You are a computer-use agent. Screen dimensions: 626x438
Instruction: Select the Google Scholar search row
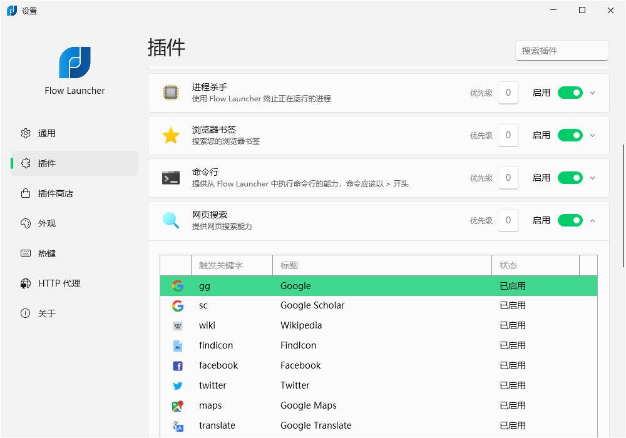point(313,305)
